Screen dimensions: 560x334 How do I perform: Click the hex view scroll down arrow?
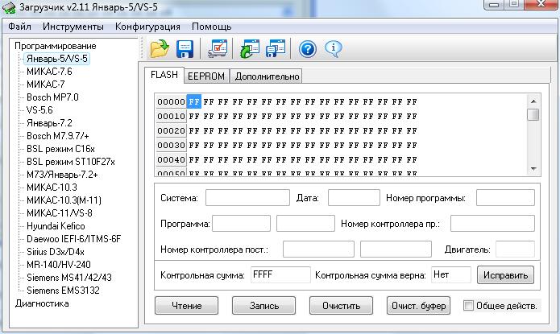(x=533, y=168)
